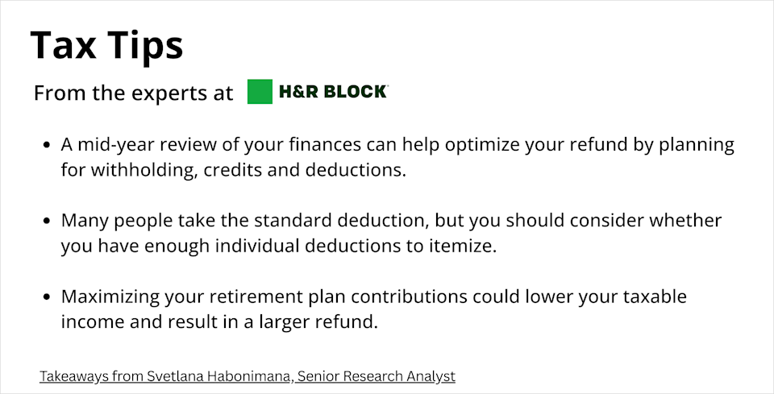Click the word BLOCK in the logo

(x=356, y=92)
